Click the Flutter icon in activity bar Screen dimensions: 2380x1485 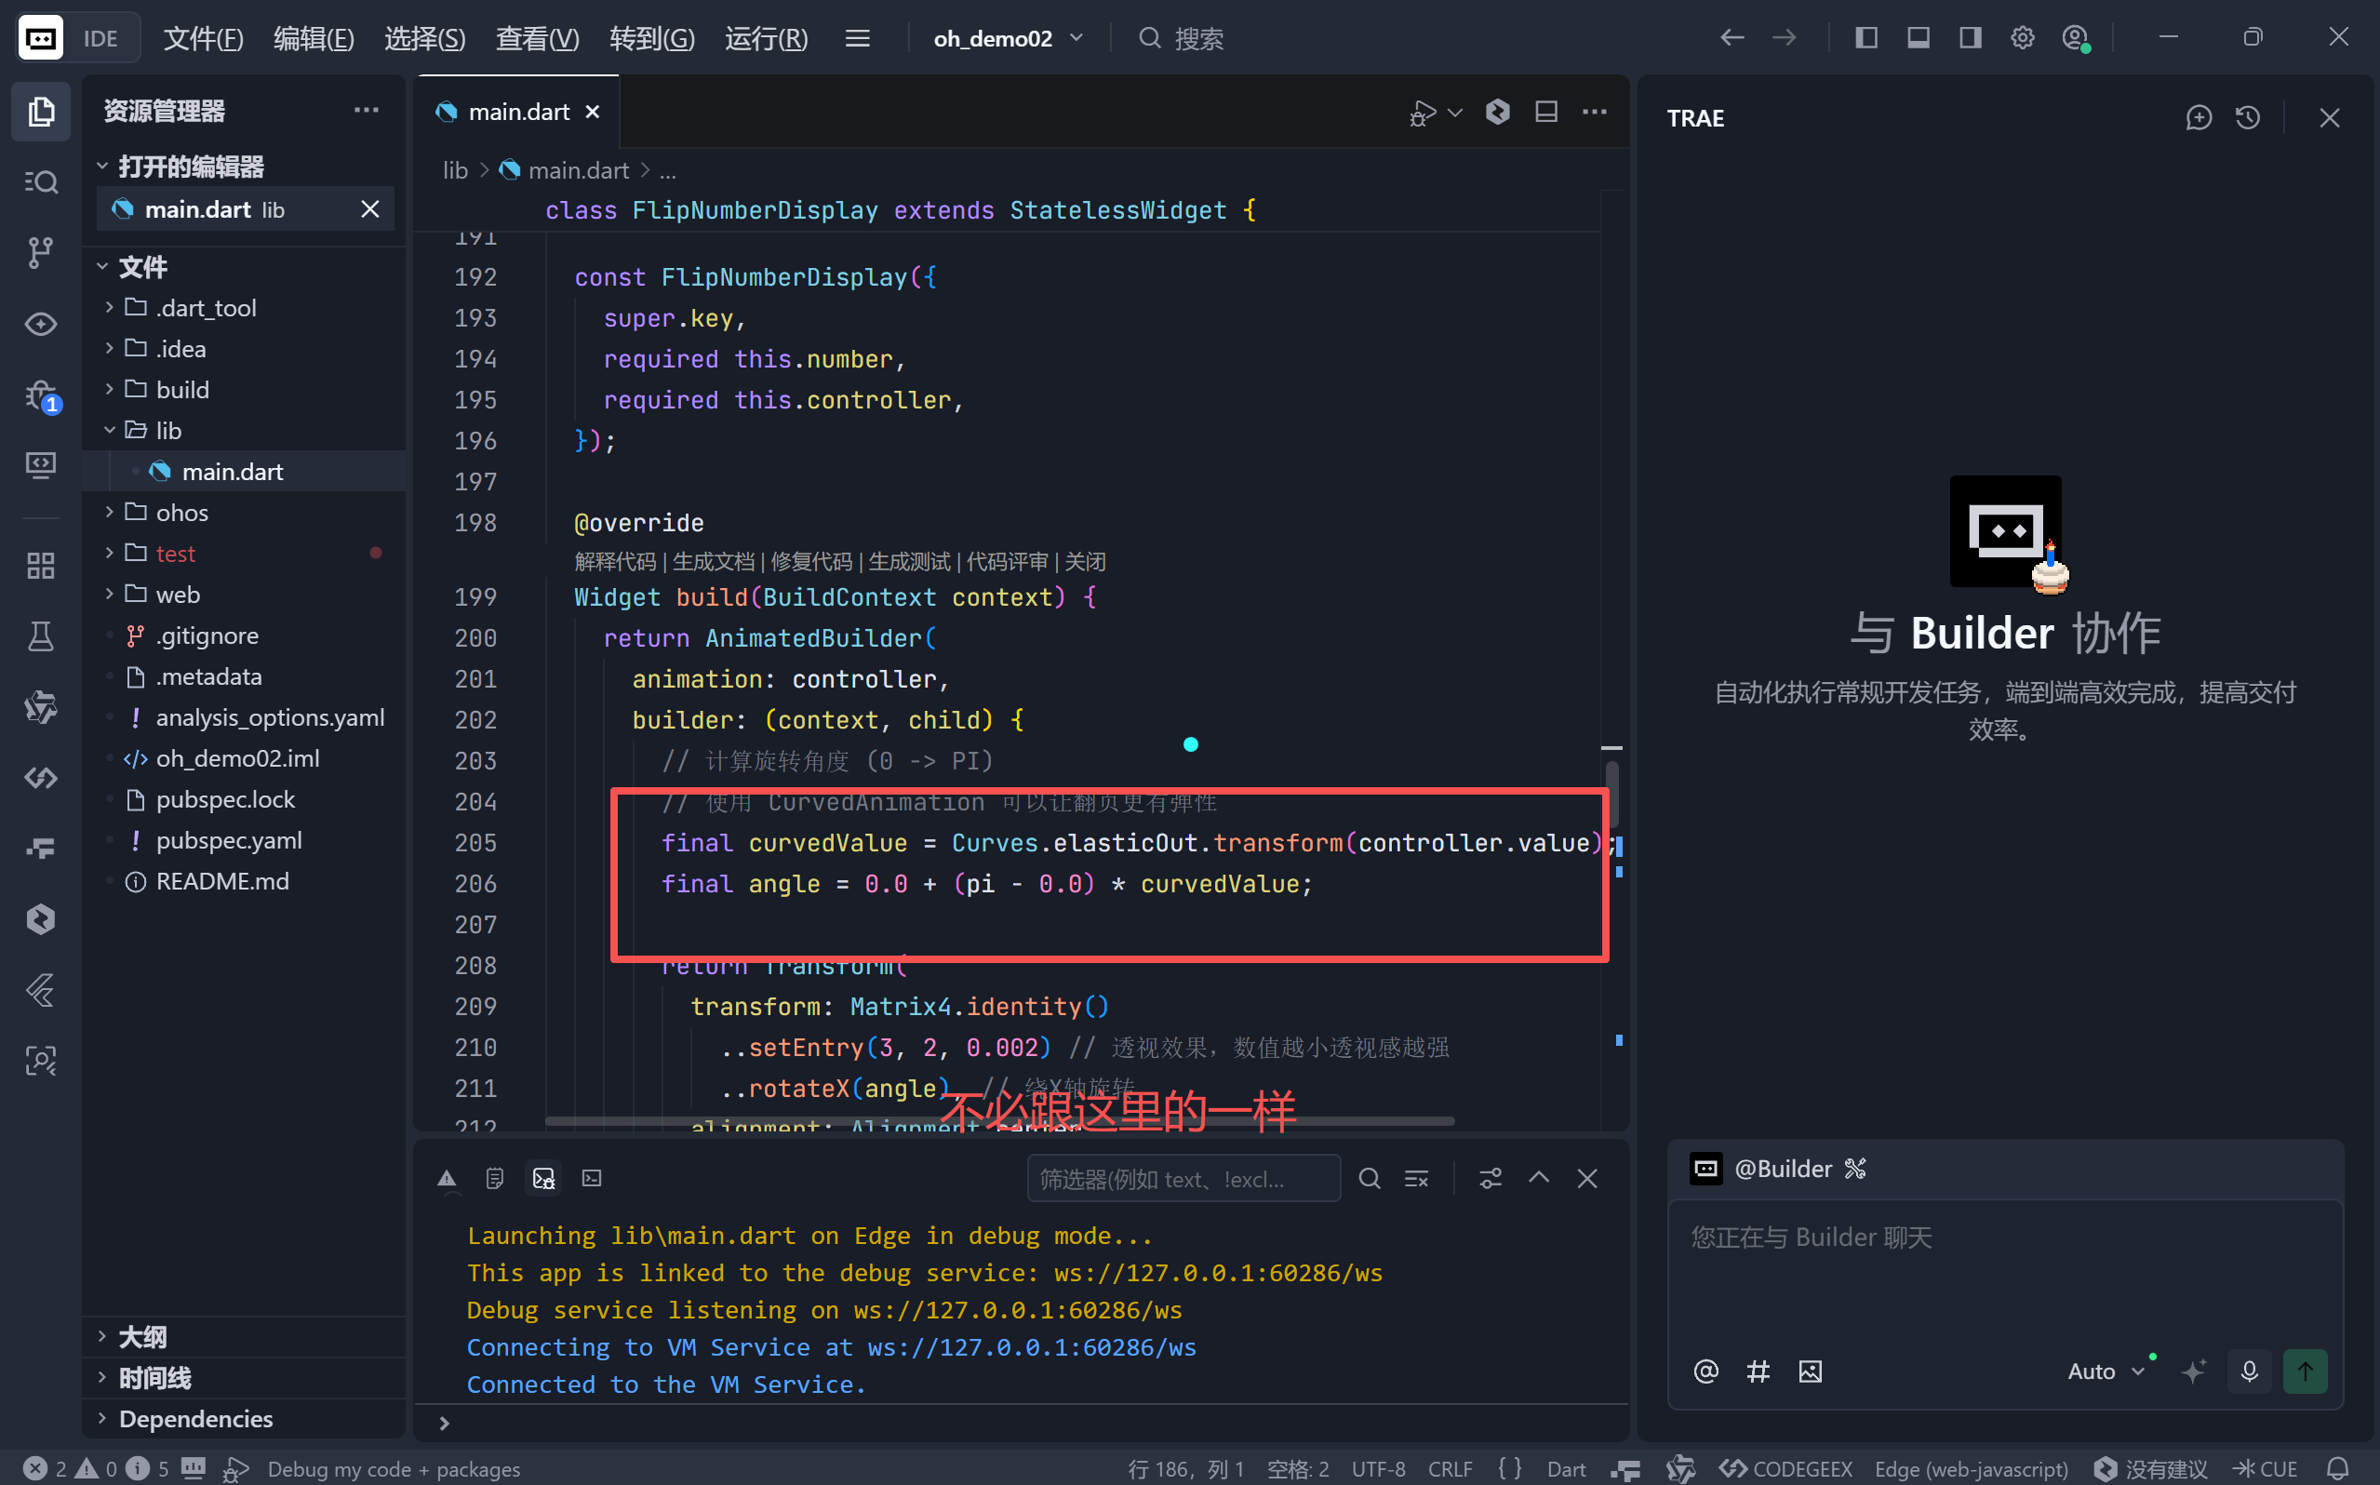click(40, 990)
